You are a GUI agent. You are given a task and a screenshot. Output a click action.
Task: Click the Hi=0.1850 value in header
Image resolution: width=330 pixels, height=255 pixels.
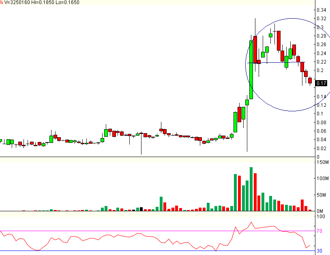pyautogui.click(x=43, y=2)
